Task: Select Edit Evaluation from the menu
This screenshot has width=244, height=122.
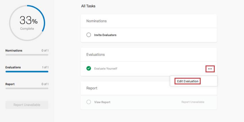Action: [188, 81]
